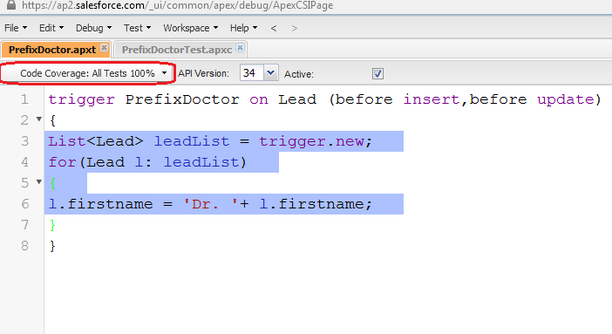Click line number 8 in the gutter

click(24, 246)
